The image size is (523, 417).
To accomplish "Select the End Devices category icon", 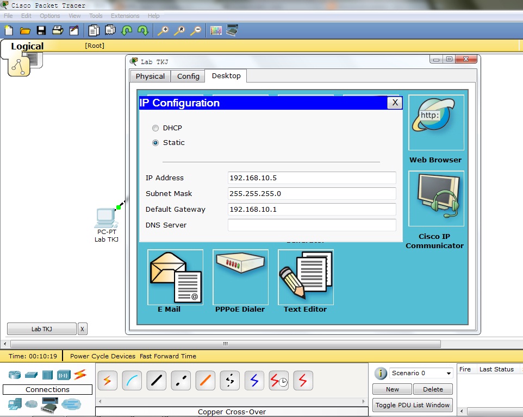I will click(x=15, y=404).
